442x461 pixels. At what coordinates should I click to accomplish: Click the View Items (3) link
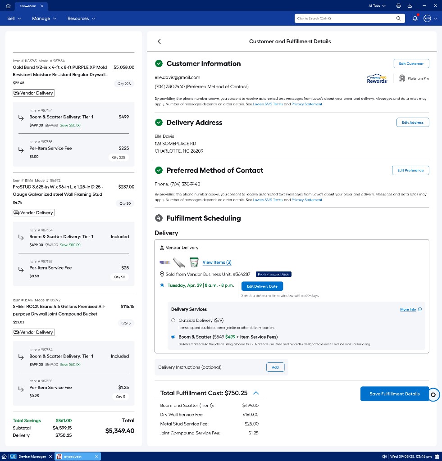(x=217, y=262)
